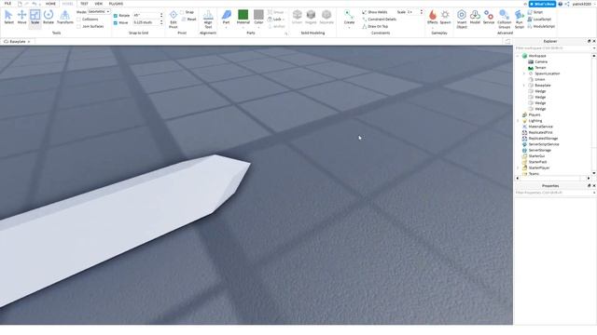597x335 pixels.
Task: Select ReplicatedStorage in Explorer
Action: click(x=543, y=139)
